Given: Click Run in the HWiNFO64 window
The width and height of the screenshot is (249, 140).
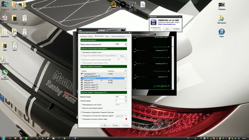Looking at the screenshot, I should [167, 29].
